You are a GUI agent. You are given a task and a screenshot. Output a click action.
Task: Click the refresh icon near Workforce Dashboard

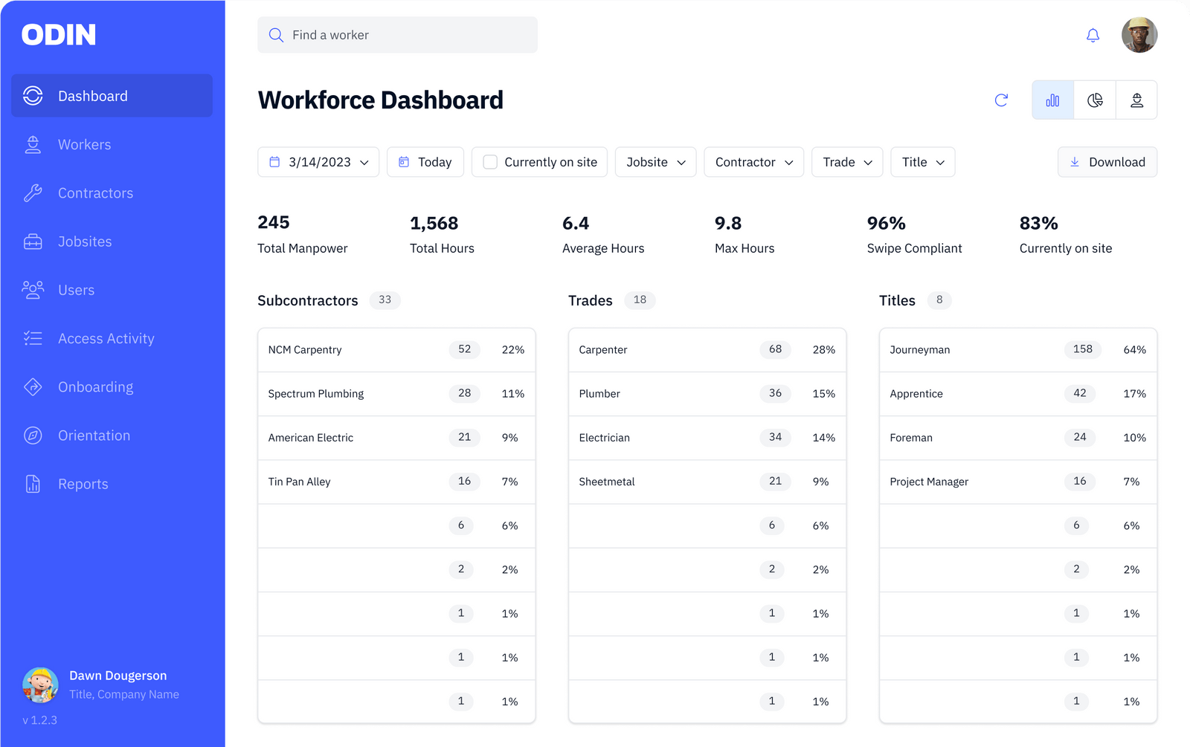coord(1001,100)
